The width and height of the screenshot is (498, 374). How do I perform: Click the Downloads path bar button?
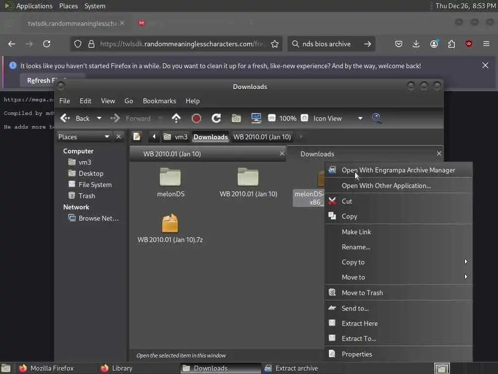tap(211, 137)
